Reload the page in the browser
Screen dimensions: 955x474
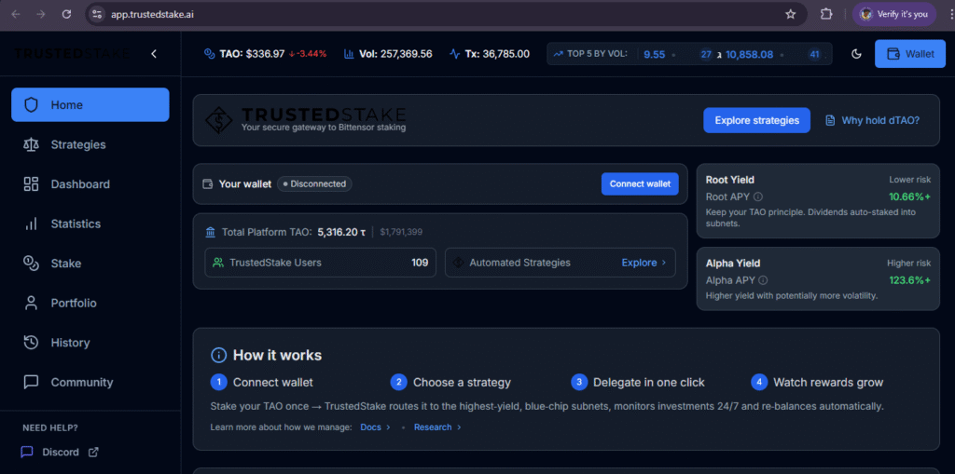[x=66, y=14]
